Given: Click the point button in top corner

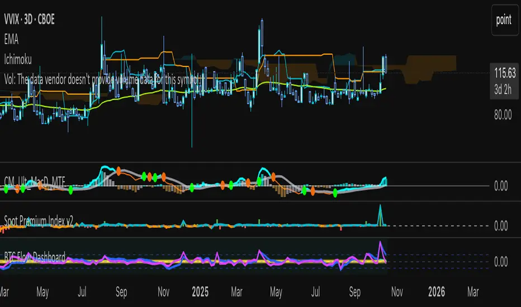Looking at the screenshot, I should (x=503, y=20).
